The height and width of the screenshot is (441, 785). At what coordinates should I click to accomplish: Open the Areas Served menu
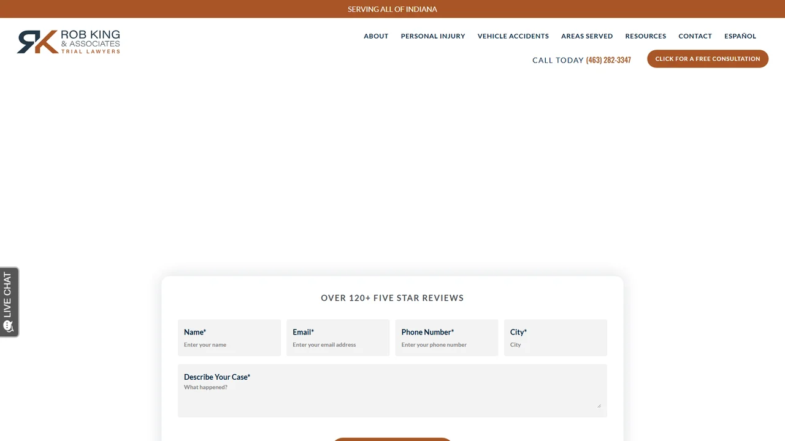coord(587,36)
